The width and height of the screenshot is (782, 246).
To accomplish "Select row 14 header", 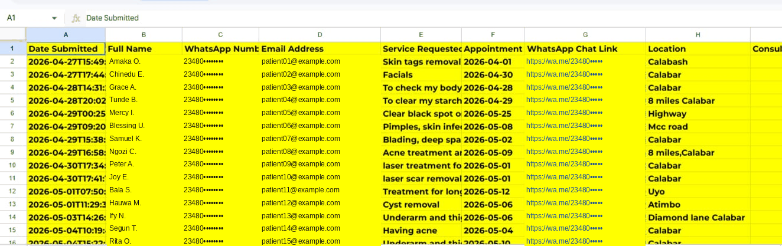I will click(13, 216).
